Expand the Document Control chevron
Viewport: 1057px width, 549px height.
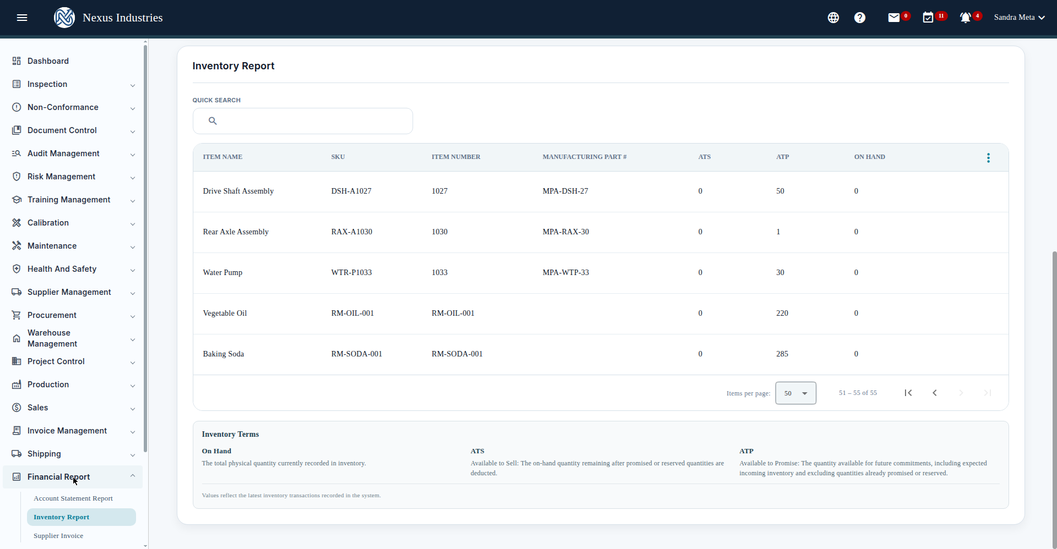point(133,131)
